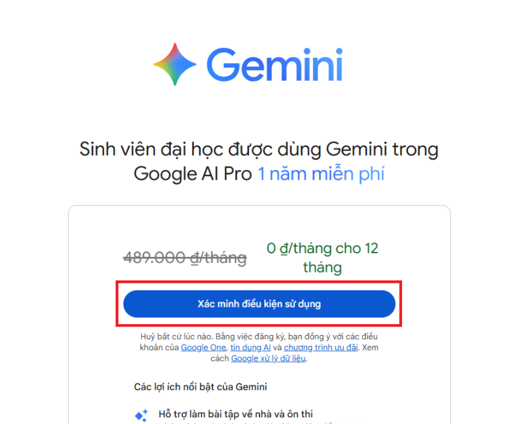Click the Gemini multicolor star logo
This screenshot has width=520, height=424.
coord(175,64)
